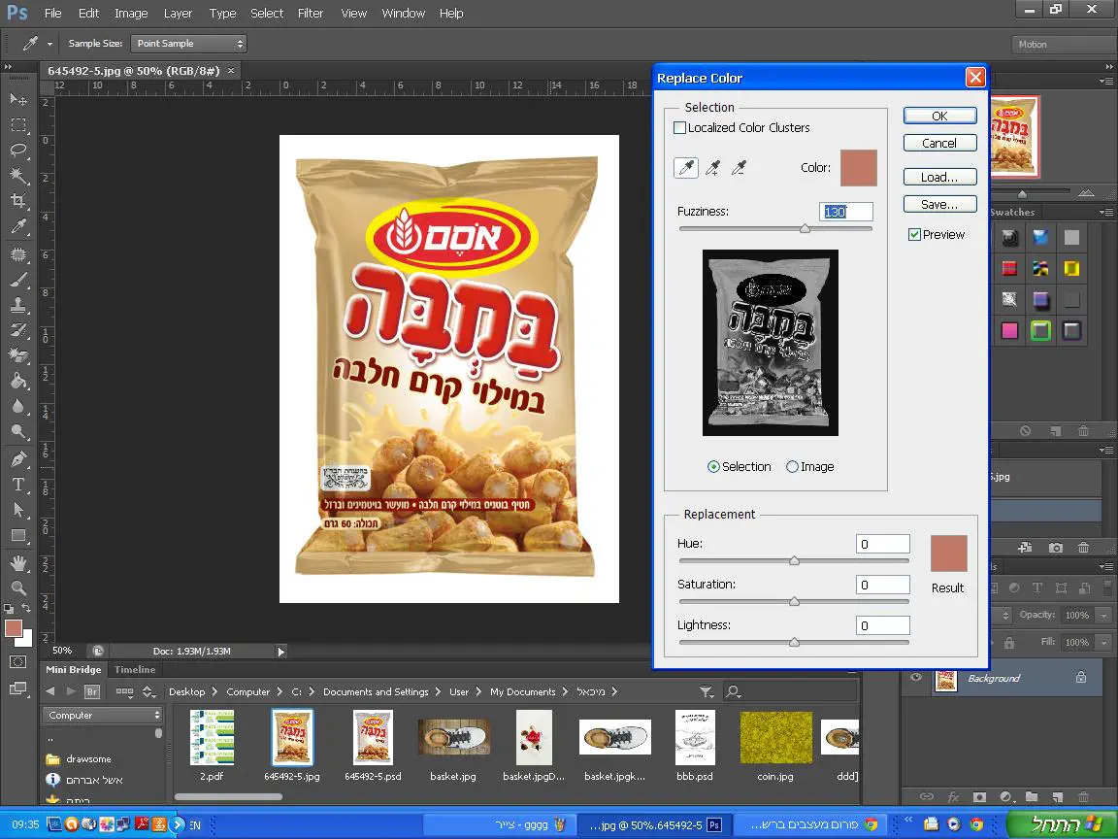Select the Image radio button
Viewport: 1118px width, 839px height.
point(792,467)
